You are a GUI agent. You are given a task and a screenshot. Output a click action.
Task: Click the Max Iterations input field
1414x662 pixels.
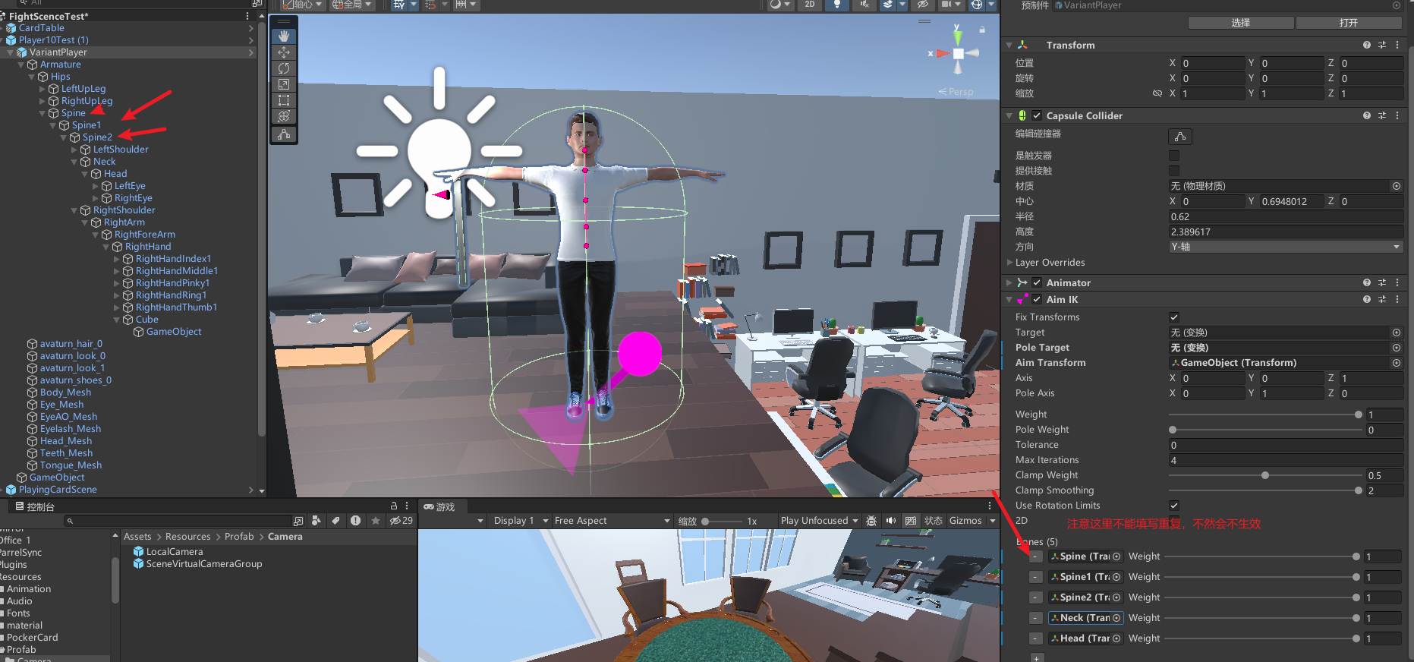tap(1286, 460)
